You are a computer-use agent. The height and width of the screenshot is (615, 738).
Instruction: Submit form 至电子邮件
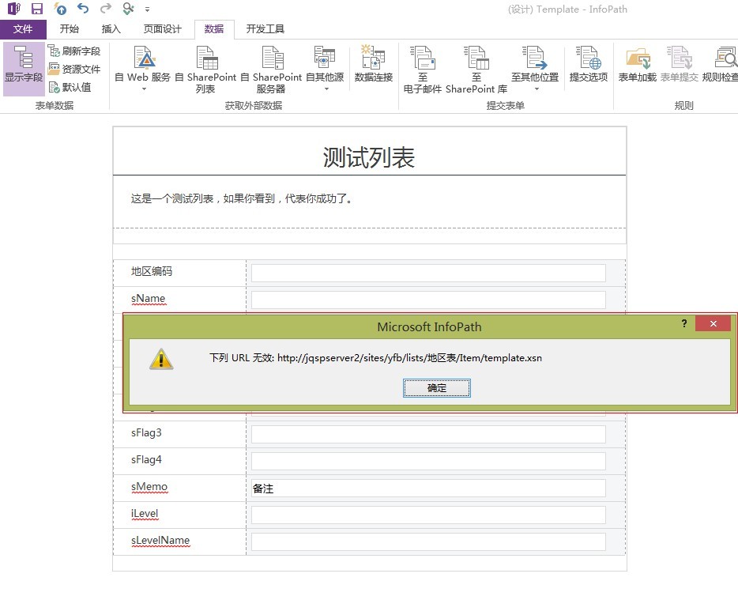tap(423, 69)
